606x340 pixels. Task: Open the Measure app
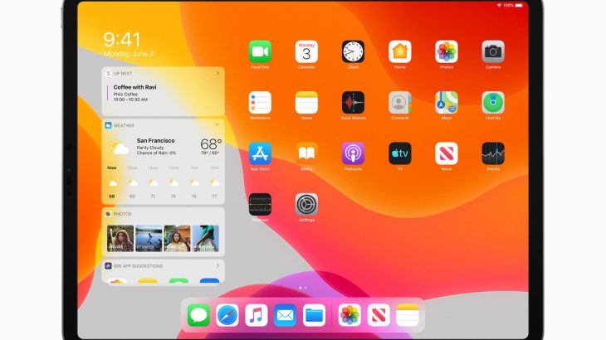(x=260, y=205)
